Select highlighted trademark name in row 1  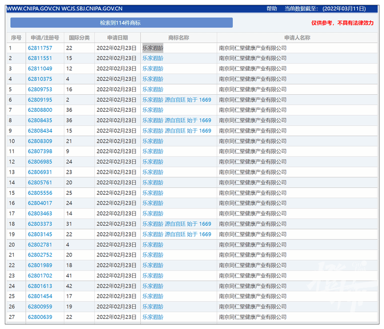pos(153,48)
